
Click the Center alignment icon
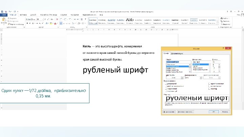coord(64,23)
